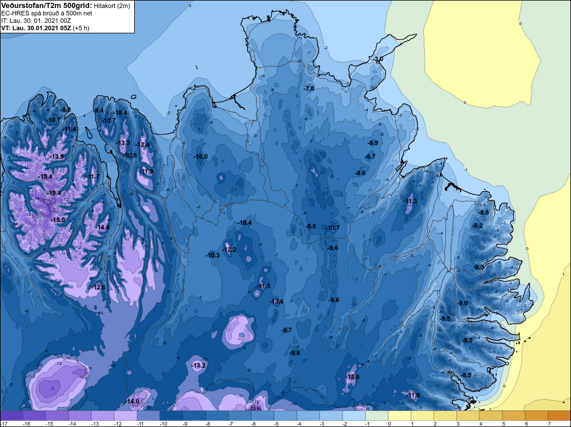
Task: Click the -10.3 temperature value
Action: 213,255
